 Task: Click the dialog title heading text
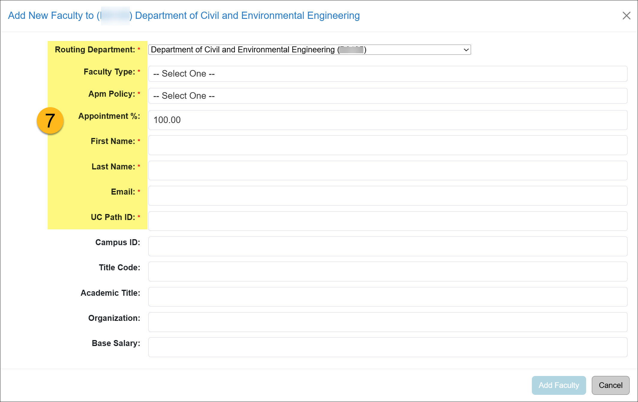(183, 16)
